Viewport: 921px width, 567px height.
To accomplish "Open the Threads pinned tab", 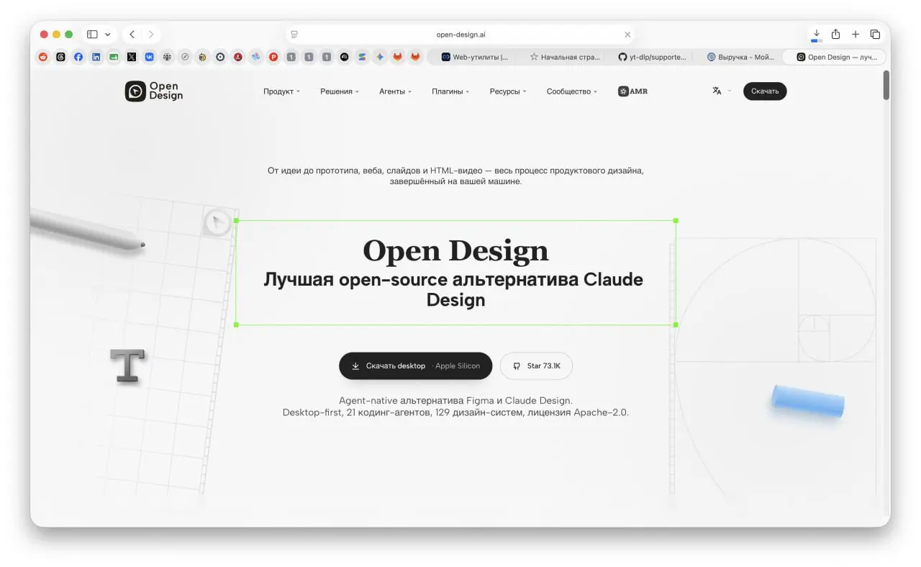I will tap(60, 57).
